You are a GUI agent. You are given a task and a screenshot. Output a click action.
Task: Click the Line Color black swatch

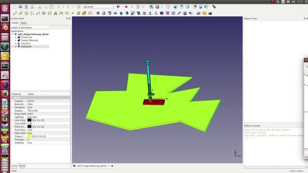click(x=29, y=120)
